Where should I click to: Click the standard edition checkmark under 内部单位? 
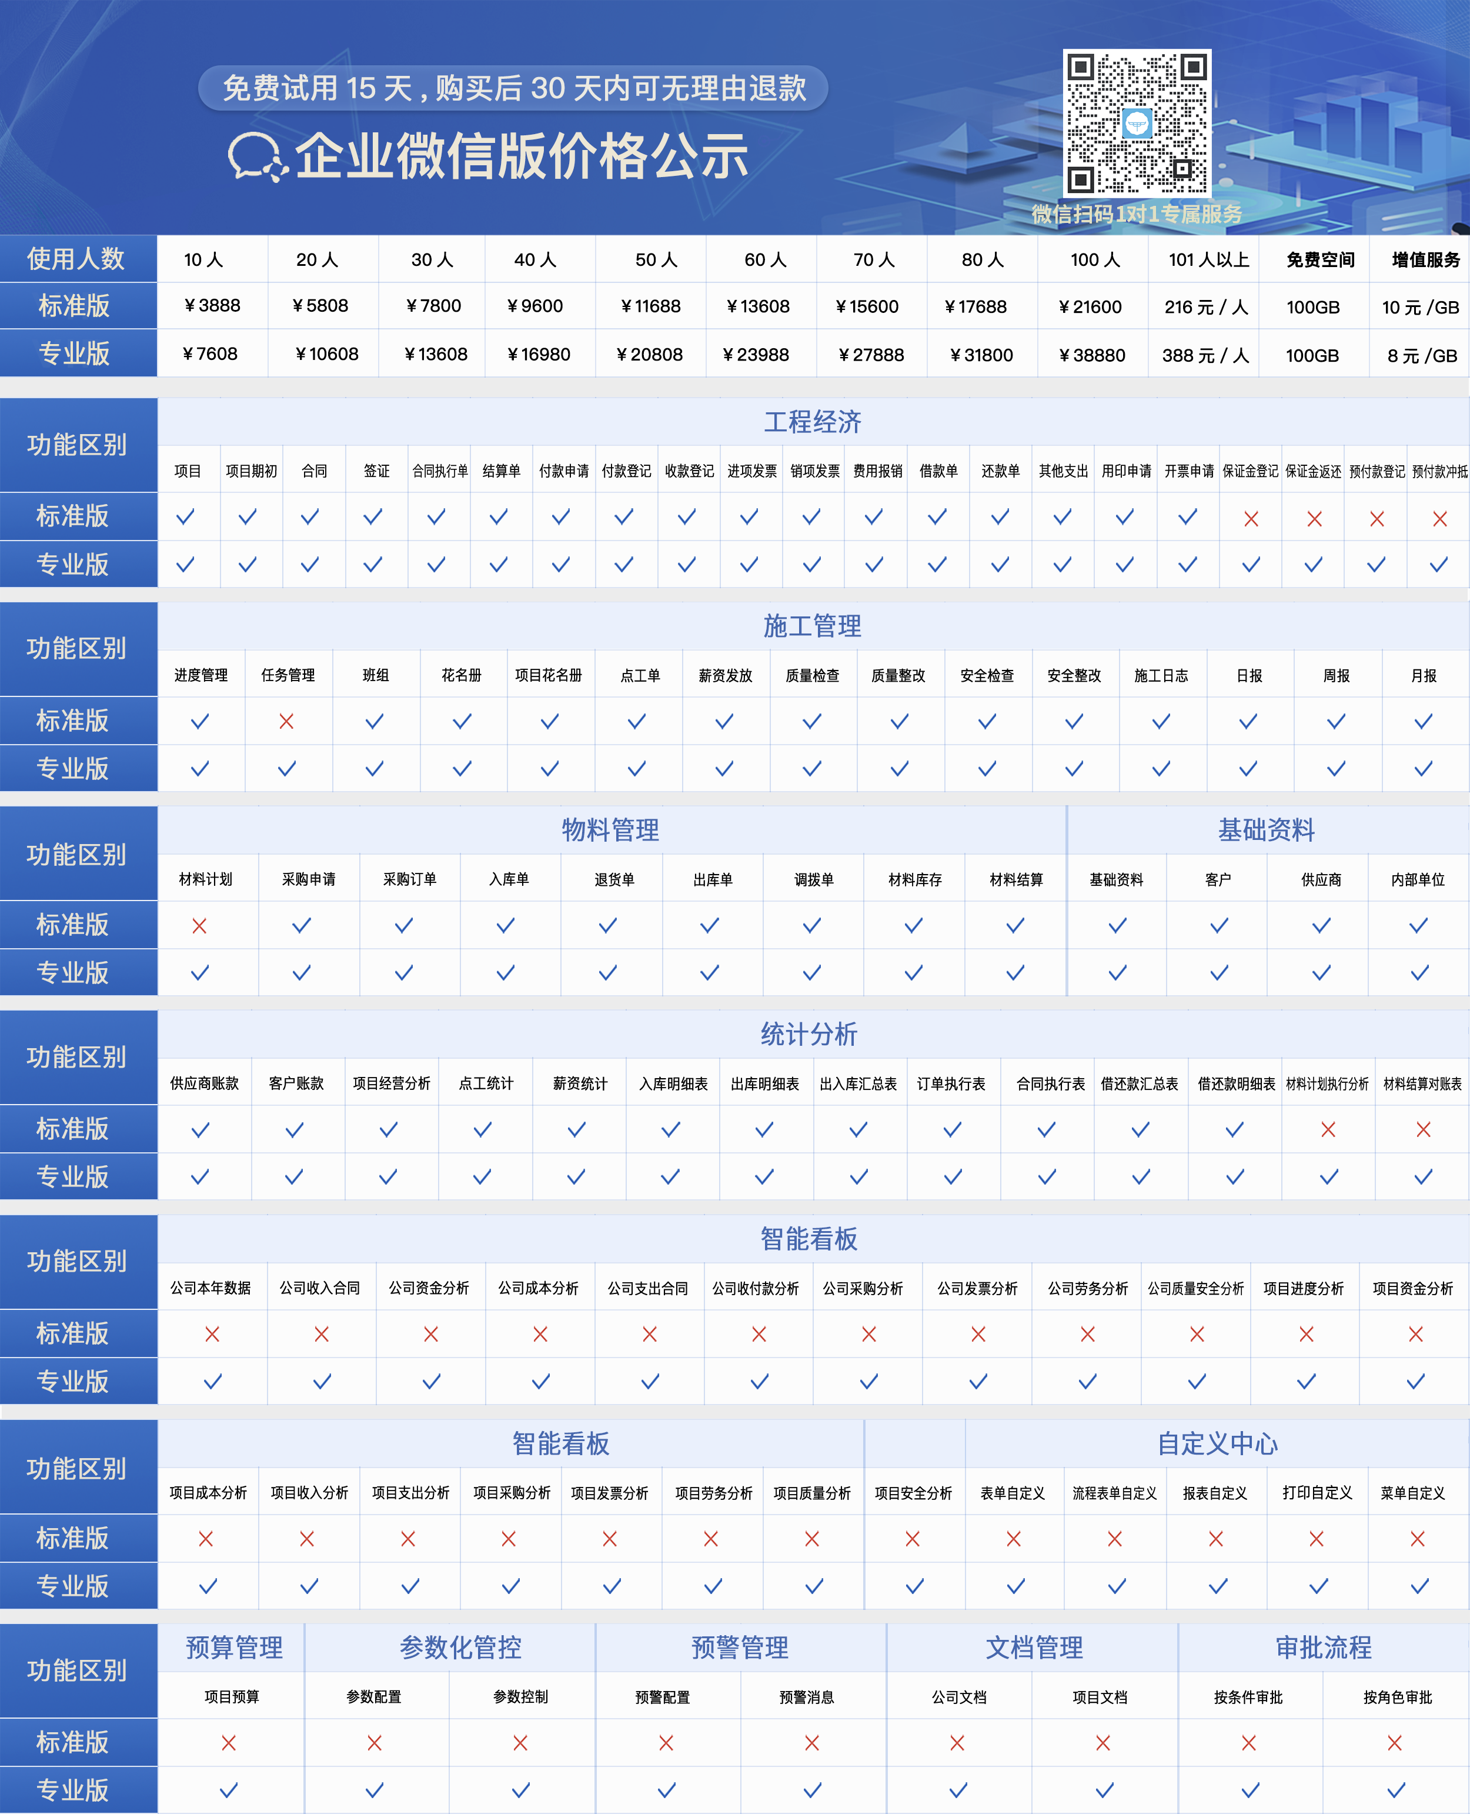(x=1418, y=926)
